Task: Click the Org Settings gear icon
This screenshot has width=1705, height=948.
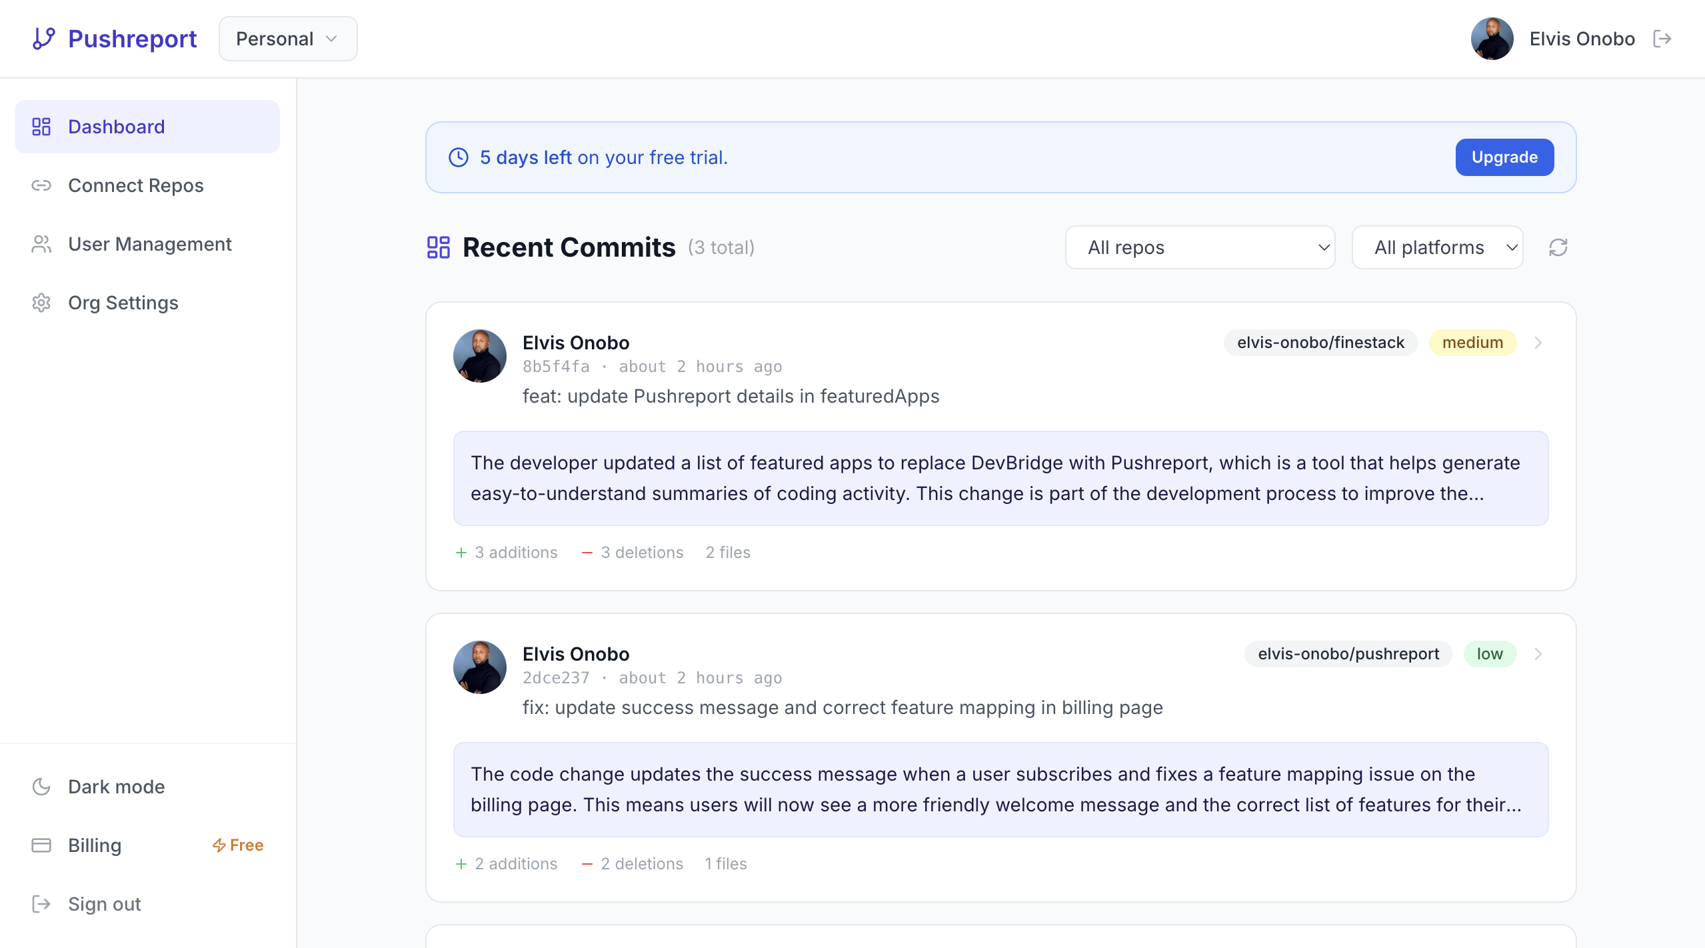Action: [41, 303]
